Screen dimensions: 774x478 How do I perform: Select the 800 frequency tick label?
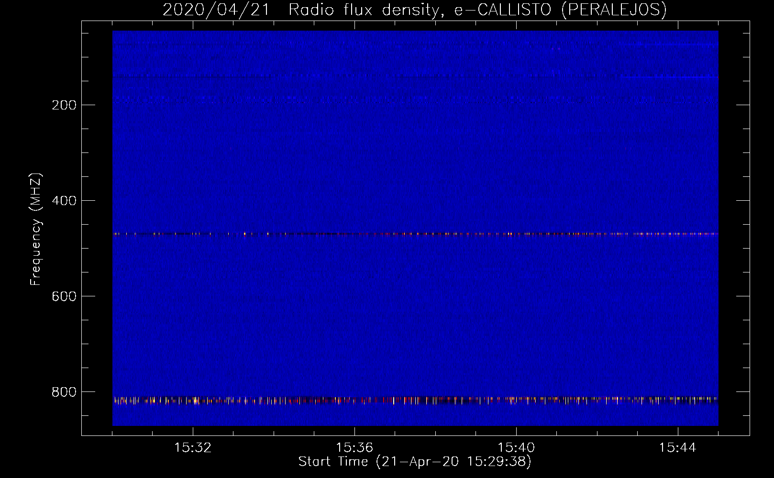(64, 392)
